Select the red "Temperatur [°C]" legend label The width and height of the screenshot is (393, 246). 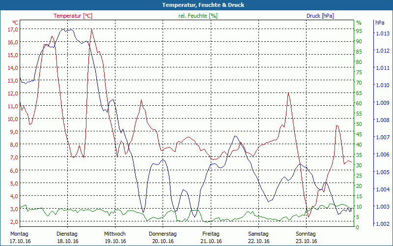pos(73,16)
